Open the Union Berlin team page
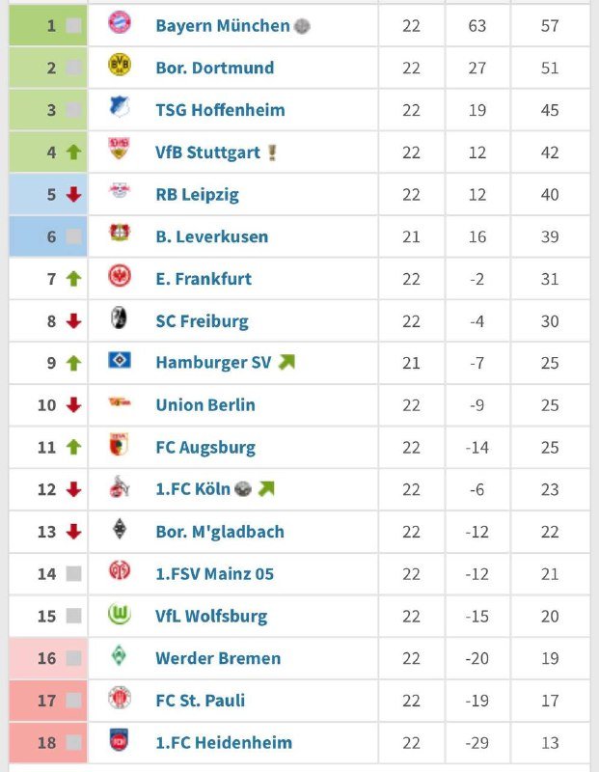599x772 pixels. (205, 405)
